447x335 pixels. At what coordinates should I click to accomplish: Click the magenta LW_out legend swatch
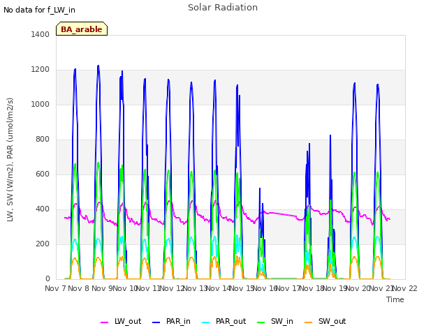click(x=104, y=322)
